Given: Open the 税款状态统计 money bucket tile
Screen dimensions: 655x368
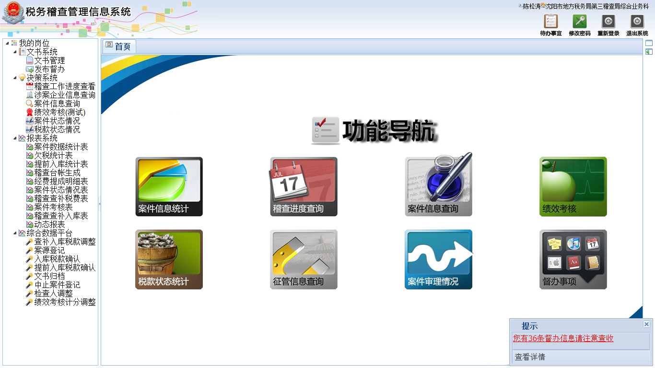Looking at the screenshot, I should point(169,259).
